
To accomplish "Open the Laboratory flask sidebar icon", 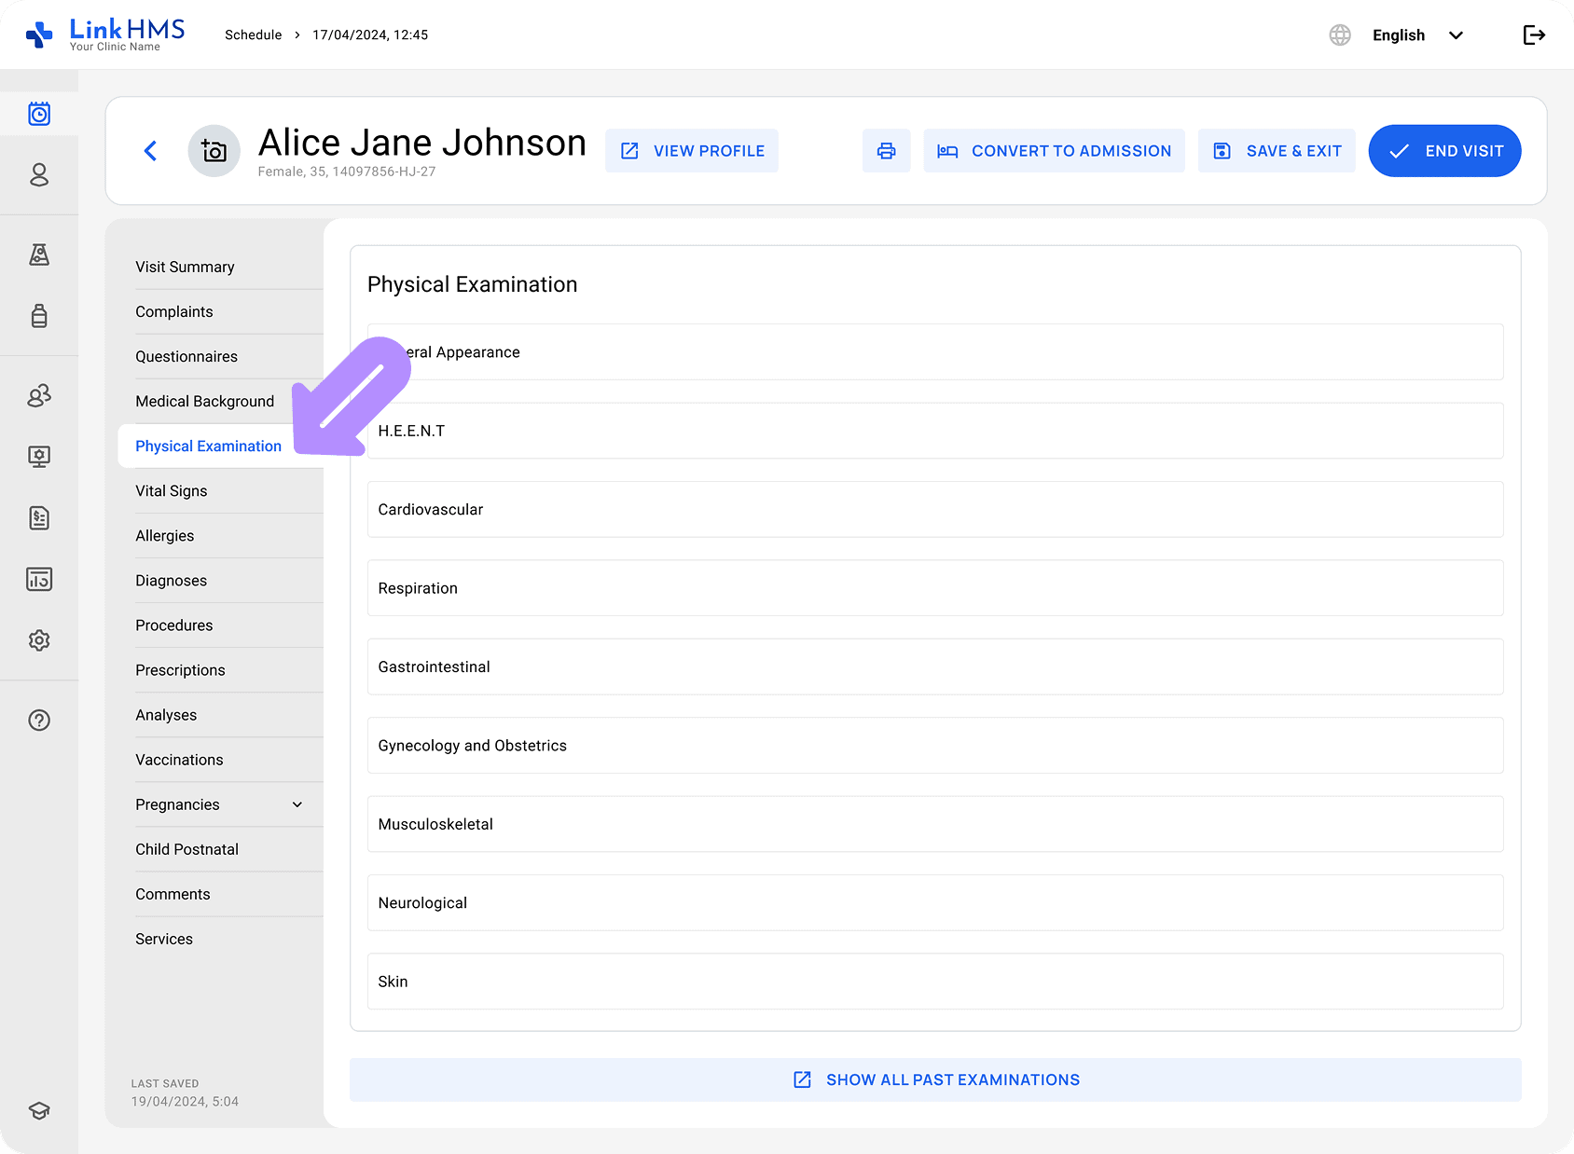I will coord(39,254).
